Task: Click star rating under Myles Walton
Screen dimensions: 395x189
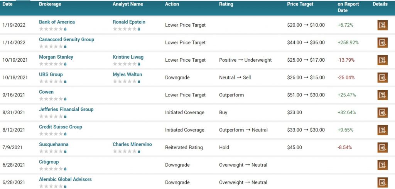Action: [125, 81]
